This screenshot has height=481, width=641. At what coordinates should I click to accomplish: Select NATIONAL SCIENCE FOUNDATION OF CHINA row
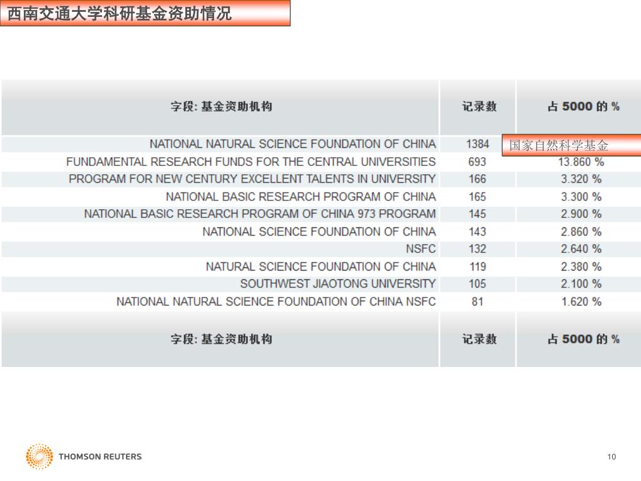319,232
